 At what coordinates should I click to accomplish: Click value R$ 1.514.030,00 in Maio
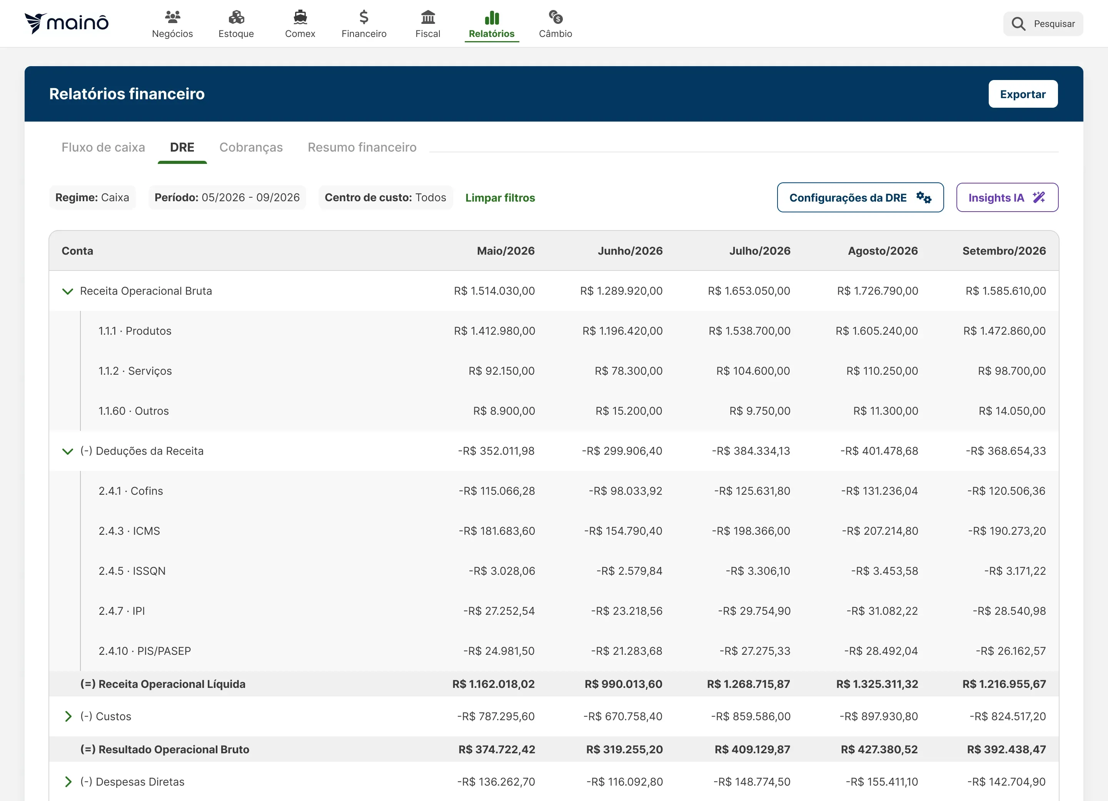(x=494, y=291)
